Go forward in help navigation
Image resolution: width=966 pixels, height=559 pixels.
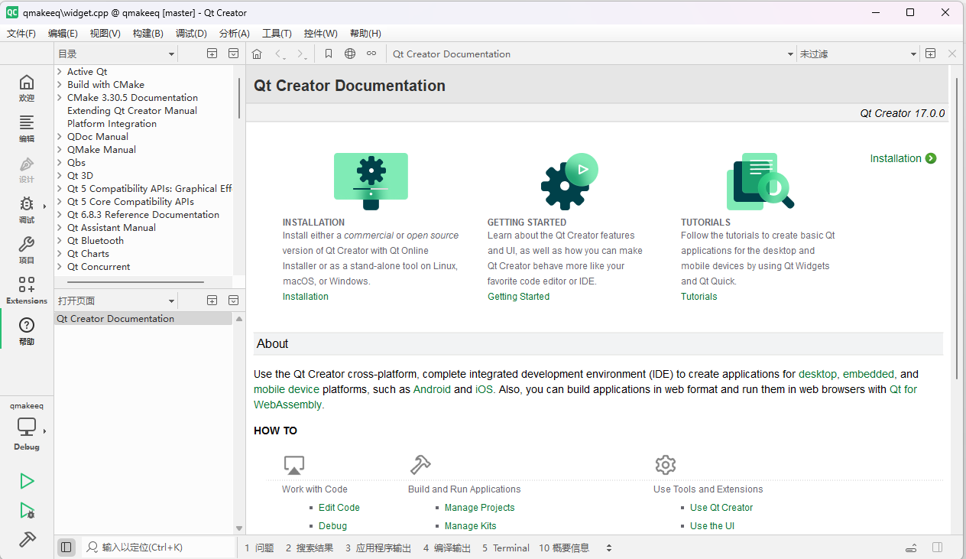[x=303, y=54]
